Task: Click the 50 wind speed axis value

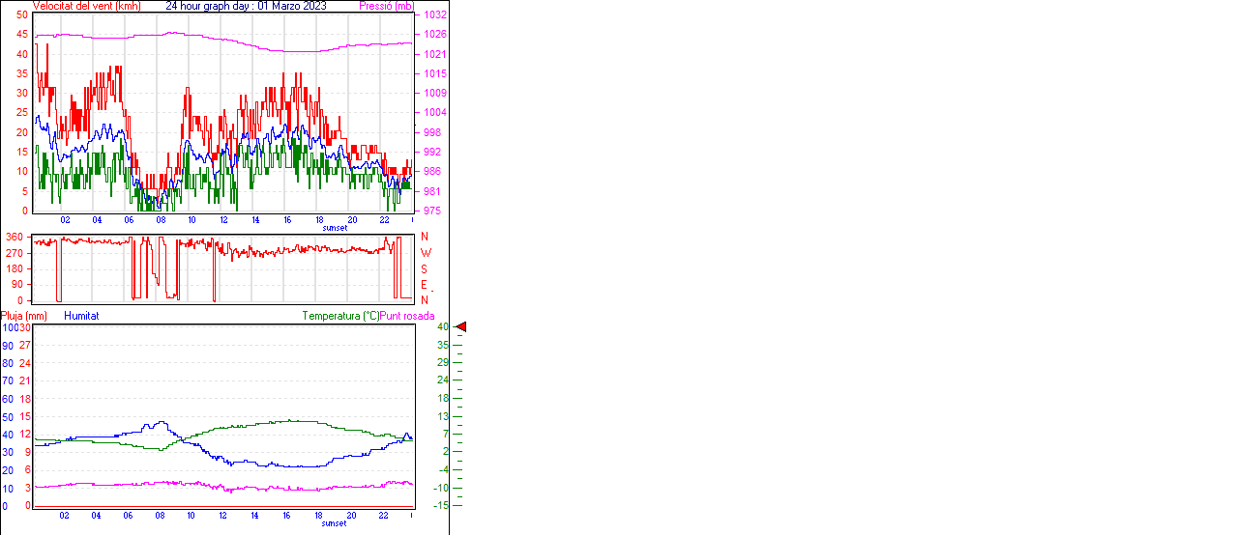Action: click(21, 15)
